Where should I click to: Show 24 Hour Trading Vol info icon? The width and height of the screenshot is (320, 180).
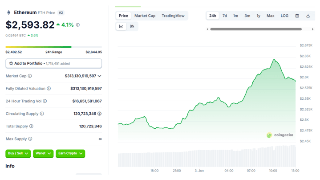tap(45, 101)
